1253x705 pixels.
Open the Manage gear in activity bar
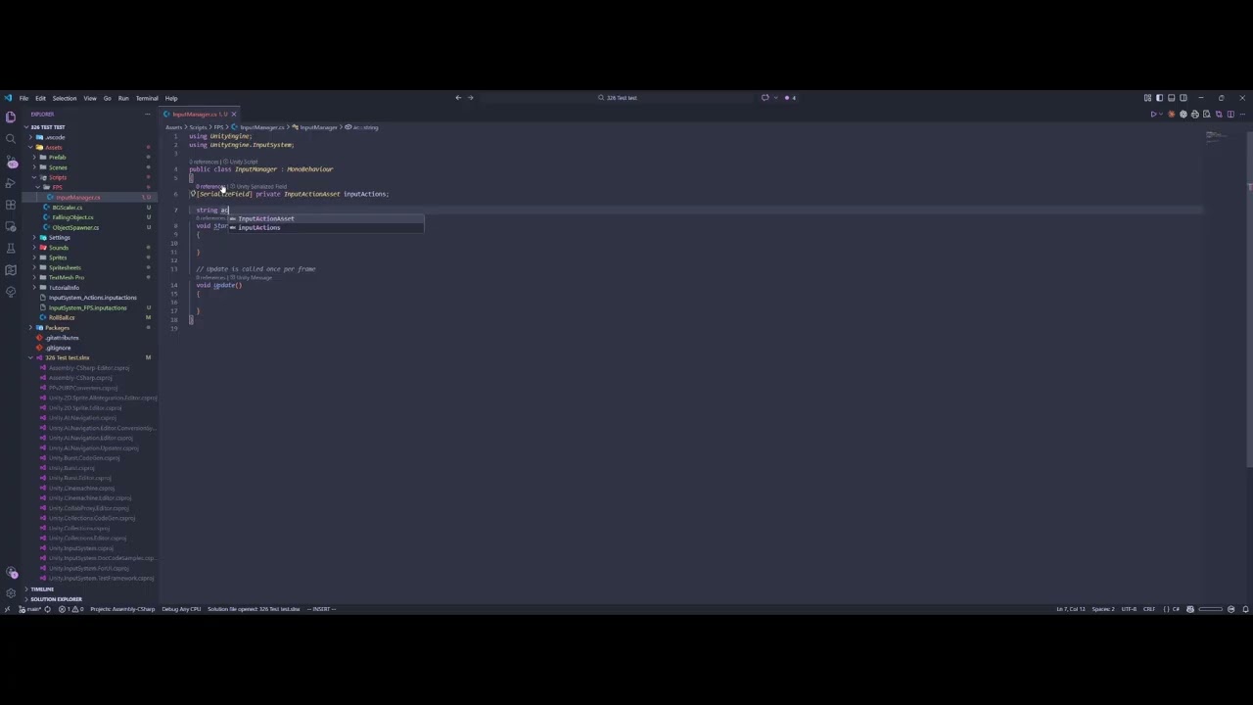point(11,593)
